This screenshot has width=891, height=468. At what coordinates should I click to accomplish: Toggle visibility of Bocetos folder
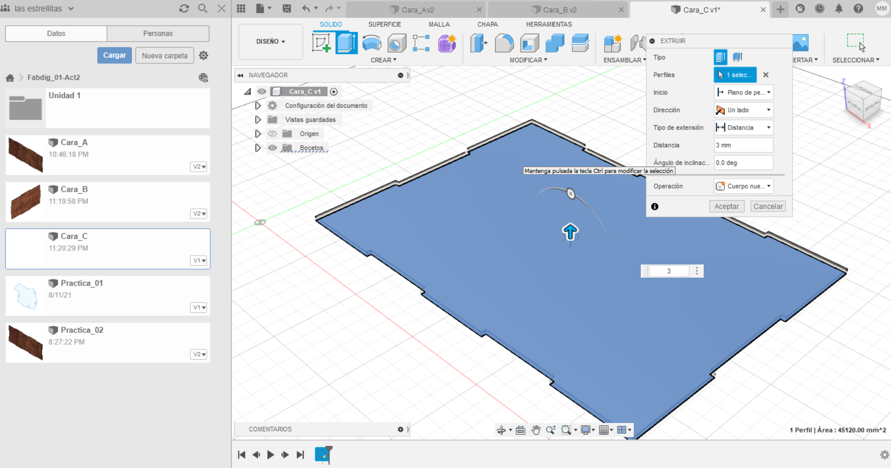click(272, 148)
